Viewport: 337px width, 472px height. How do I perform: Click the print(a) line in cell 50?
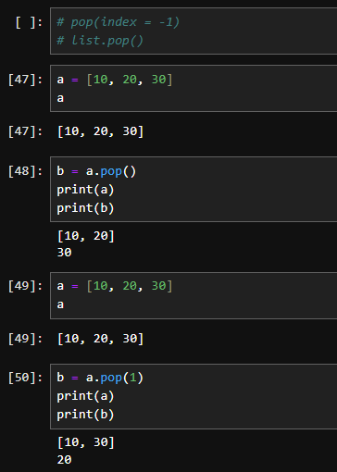[85, 396]
